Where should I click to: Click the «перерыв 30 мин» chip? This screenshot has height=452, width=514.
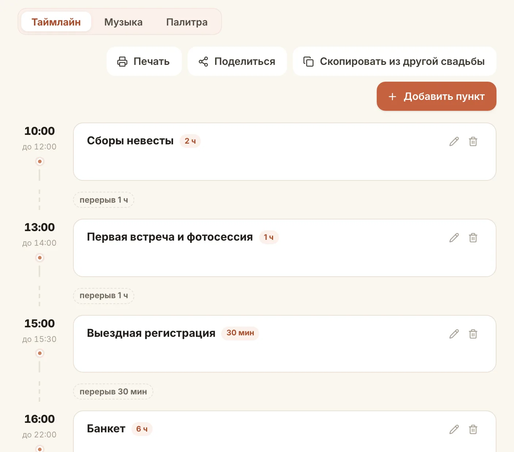click(113, 391)
